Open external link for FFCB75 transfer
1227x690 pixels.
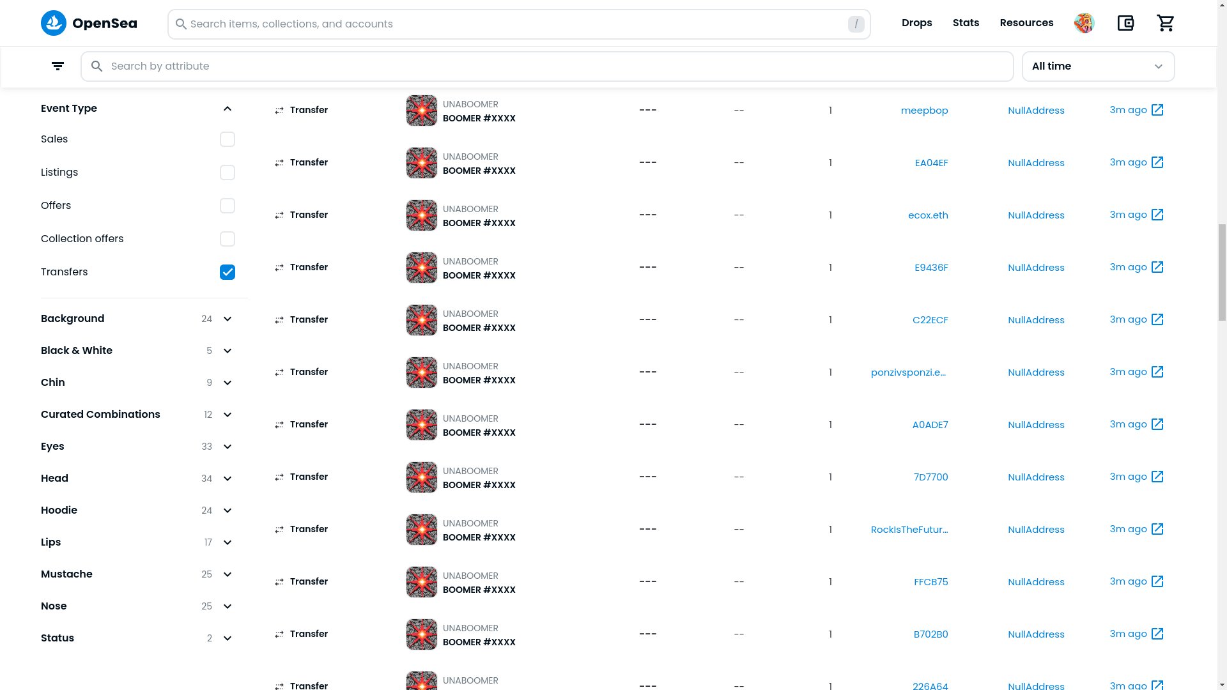pyautogui.click(x=1157, y=581)
